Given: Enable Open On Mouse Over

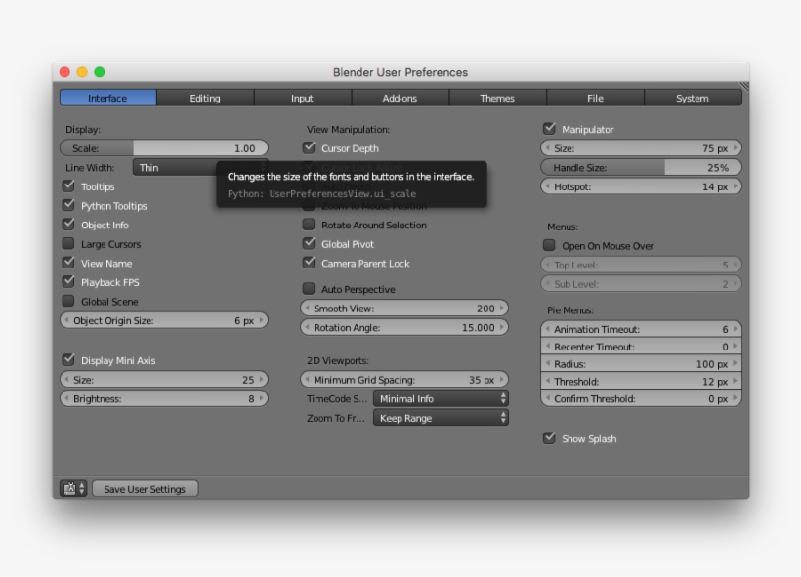Looking at the screenshot, I should point(550,246).
